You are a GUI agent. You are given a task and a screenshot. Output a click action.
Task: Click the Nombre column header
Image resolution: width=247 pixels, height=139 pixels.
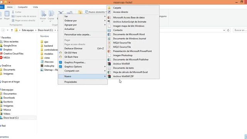(x=44, y=36)
